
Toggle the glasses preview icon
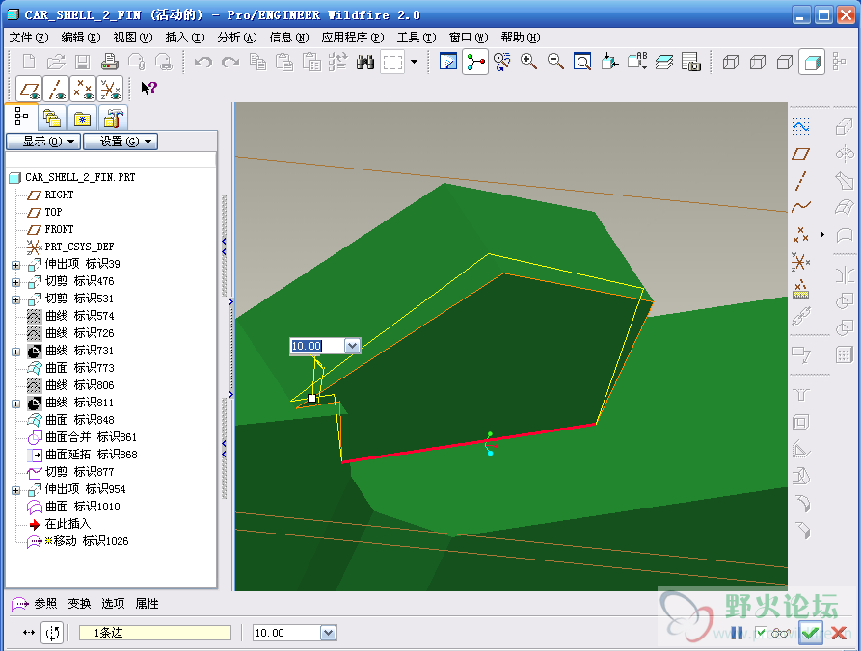[x=781, y=633]
